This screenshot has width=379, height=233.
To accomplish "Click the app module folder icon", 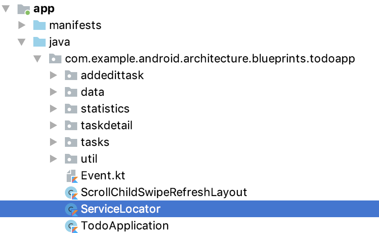I will pyautogui.click(x=24, y=9).
